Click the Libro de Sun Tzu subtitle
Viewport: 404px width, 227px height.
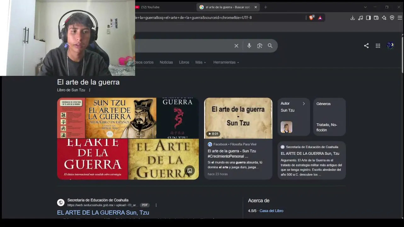point(71,90)
